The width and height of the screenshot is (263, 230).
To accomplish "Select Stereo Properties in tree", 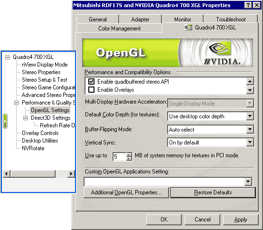I will pos(41,72).
